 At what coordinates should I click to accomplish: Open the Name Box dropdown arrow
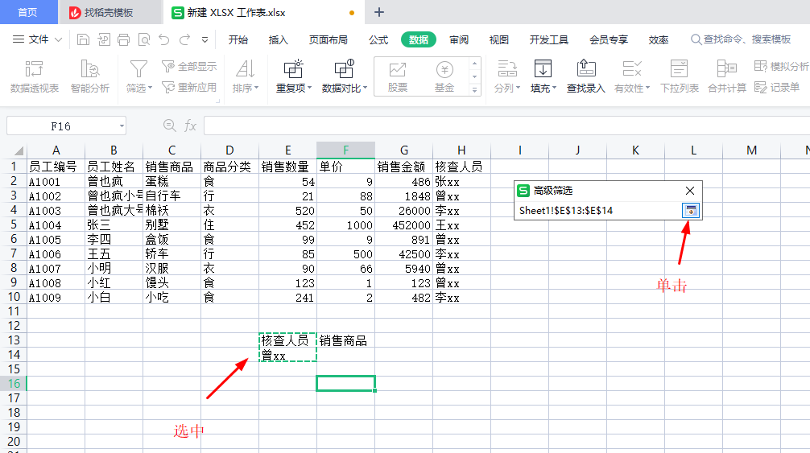click(122, 126)
